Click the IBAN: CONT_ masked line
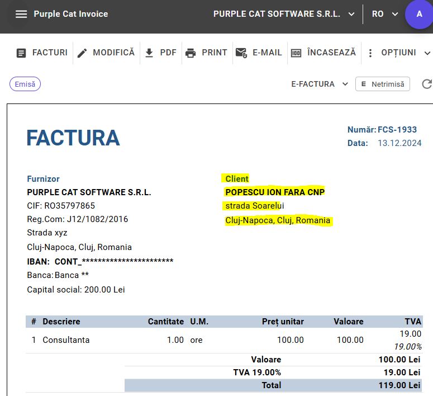Screen dimensions: 433x396 tap(100, 261)
